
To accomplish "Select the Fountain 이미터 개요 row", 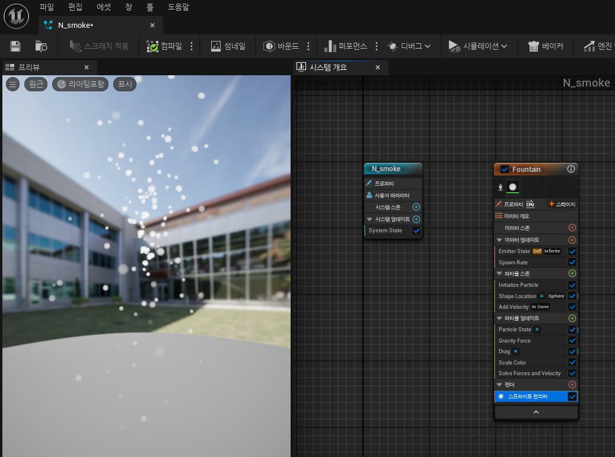I will click(x=536, y=216).
